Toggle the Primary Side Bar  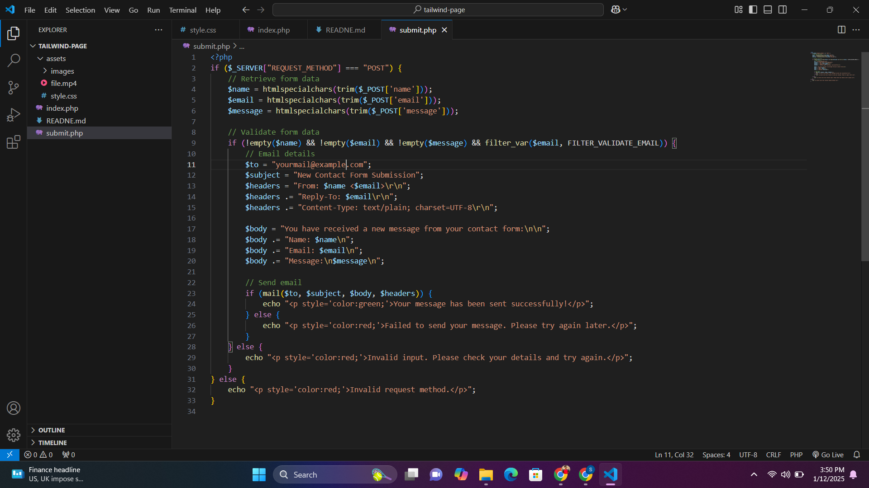click(x=753, y=9)
